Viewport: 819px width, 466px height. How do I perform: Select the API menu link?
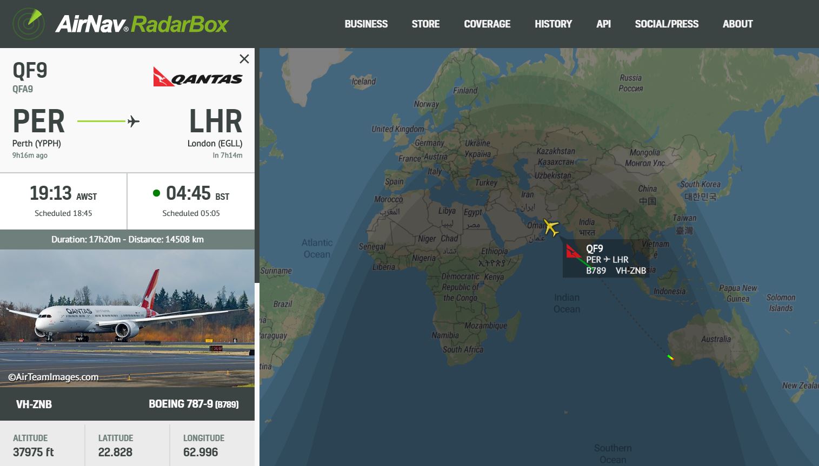(x=603, y=24)
